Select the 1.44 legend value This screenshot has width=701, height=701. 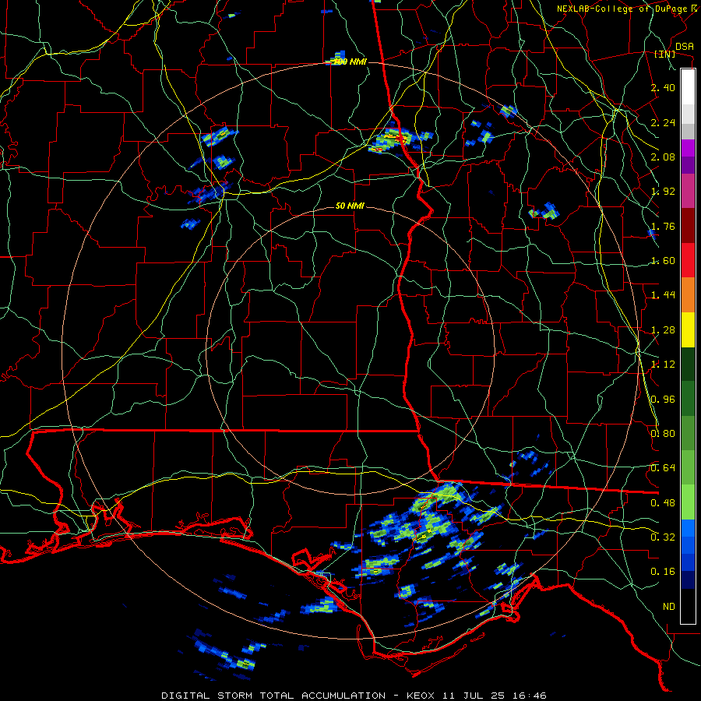point(663,295)
